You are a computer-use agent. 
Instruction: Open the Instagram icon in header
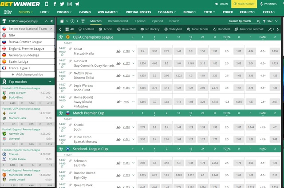tap(70, 4)
